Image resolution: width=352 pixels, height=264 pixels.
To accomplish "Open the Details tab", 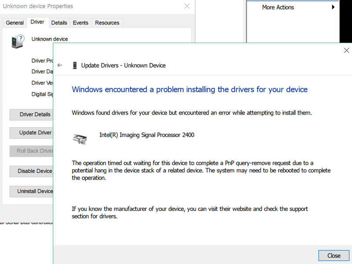I will [59, 23].
